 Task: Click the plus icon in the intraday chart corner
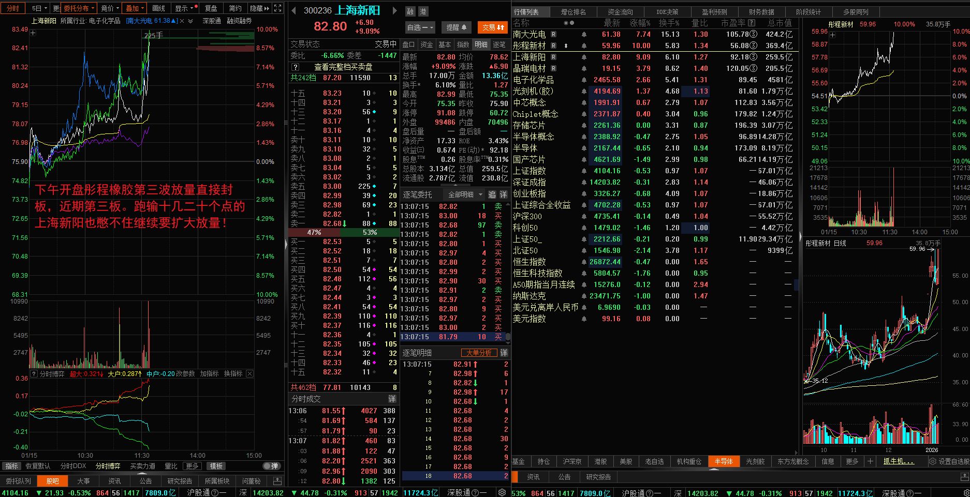coord(33,33)
